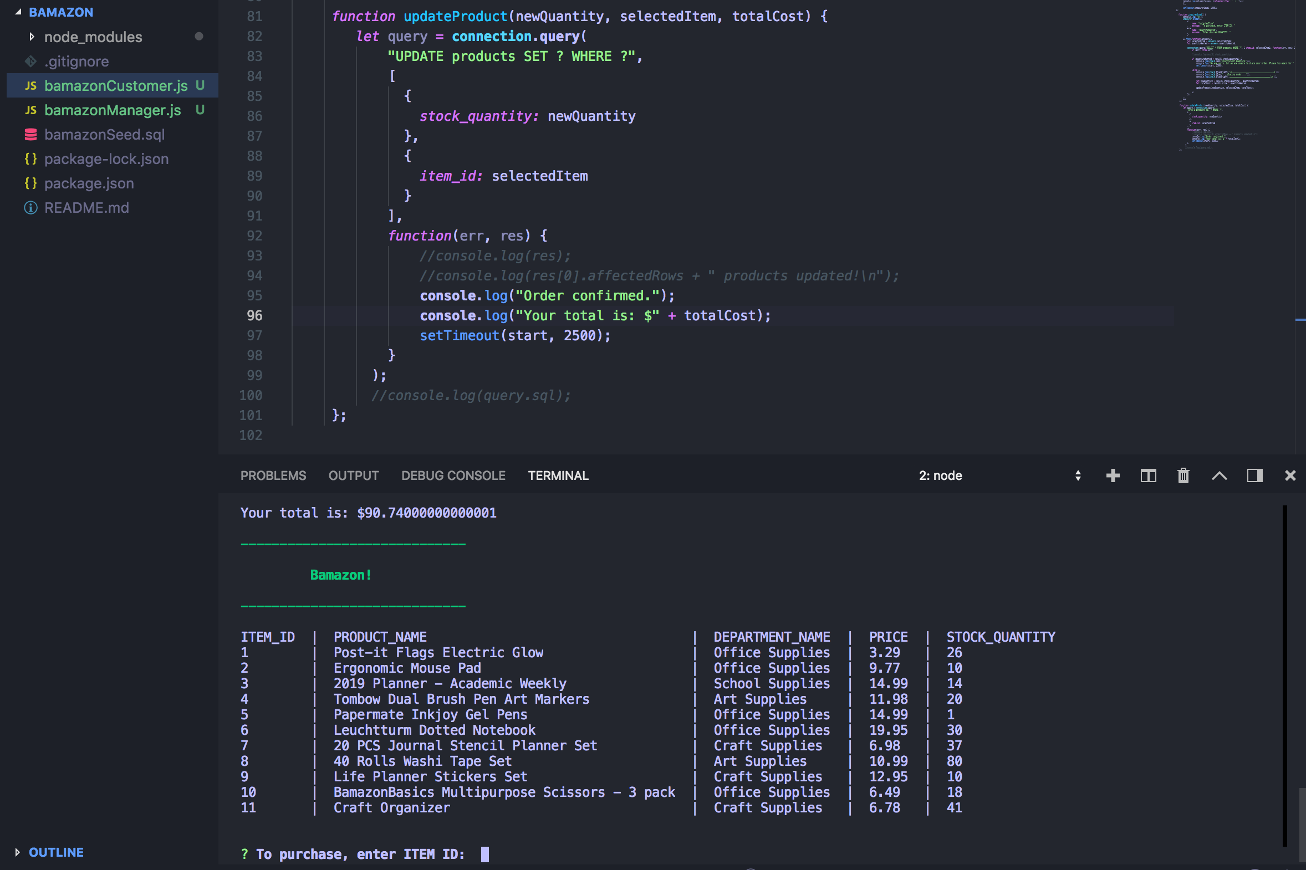Click the braces icon beside package.json
The height and width of the screenshot is (870, 1306).
coord(30,183)
